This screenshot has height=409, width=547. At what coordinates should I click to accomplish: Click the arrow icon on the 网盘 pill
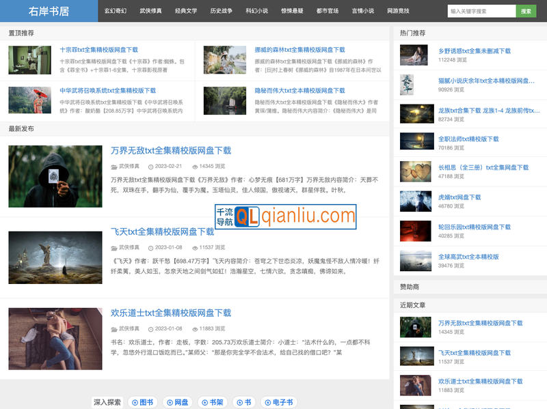click(170, 403)
